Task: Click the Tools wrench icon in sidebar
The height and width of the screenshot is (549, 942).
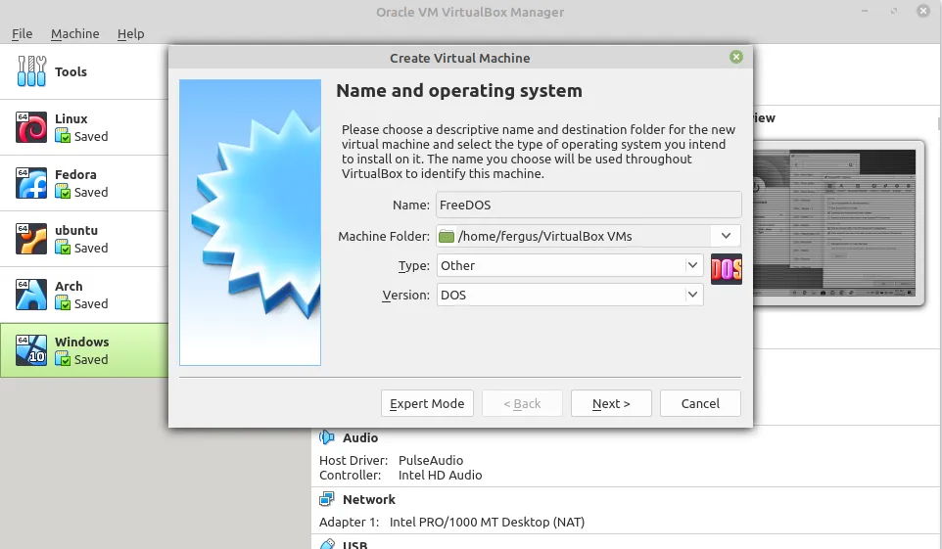Action: pos(31,71)
